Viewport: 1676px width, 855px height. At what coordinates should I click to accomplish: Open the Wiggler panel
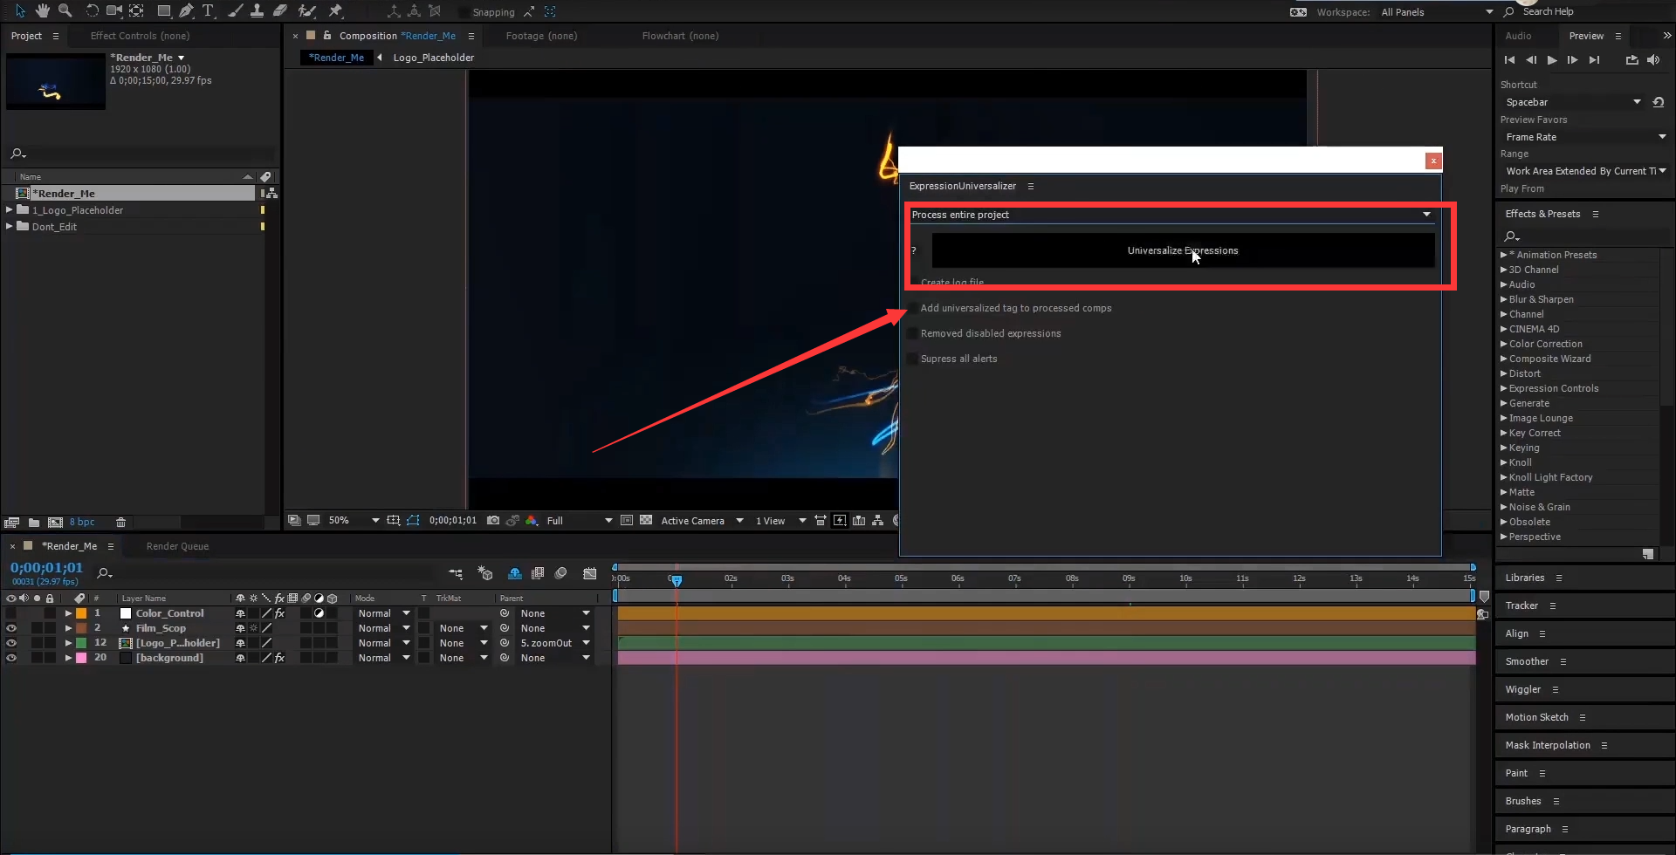[x=1523, y=689]
